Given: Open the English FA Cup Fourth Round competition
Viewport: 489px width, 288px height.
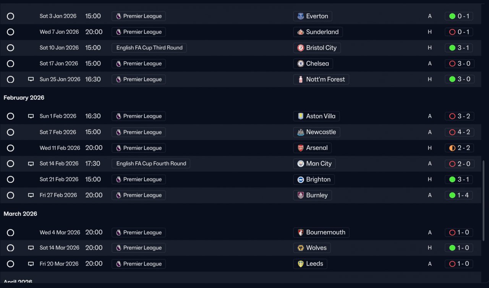Looking at the screenshot, I should tap(151, 163).
